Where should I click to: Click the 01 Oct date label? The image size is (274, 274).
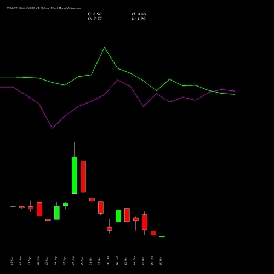(90, 261)
